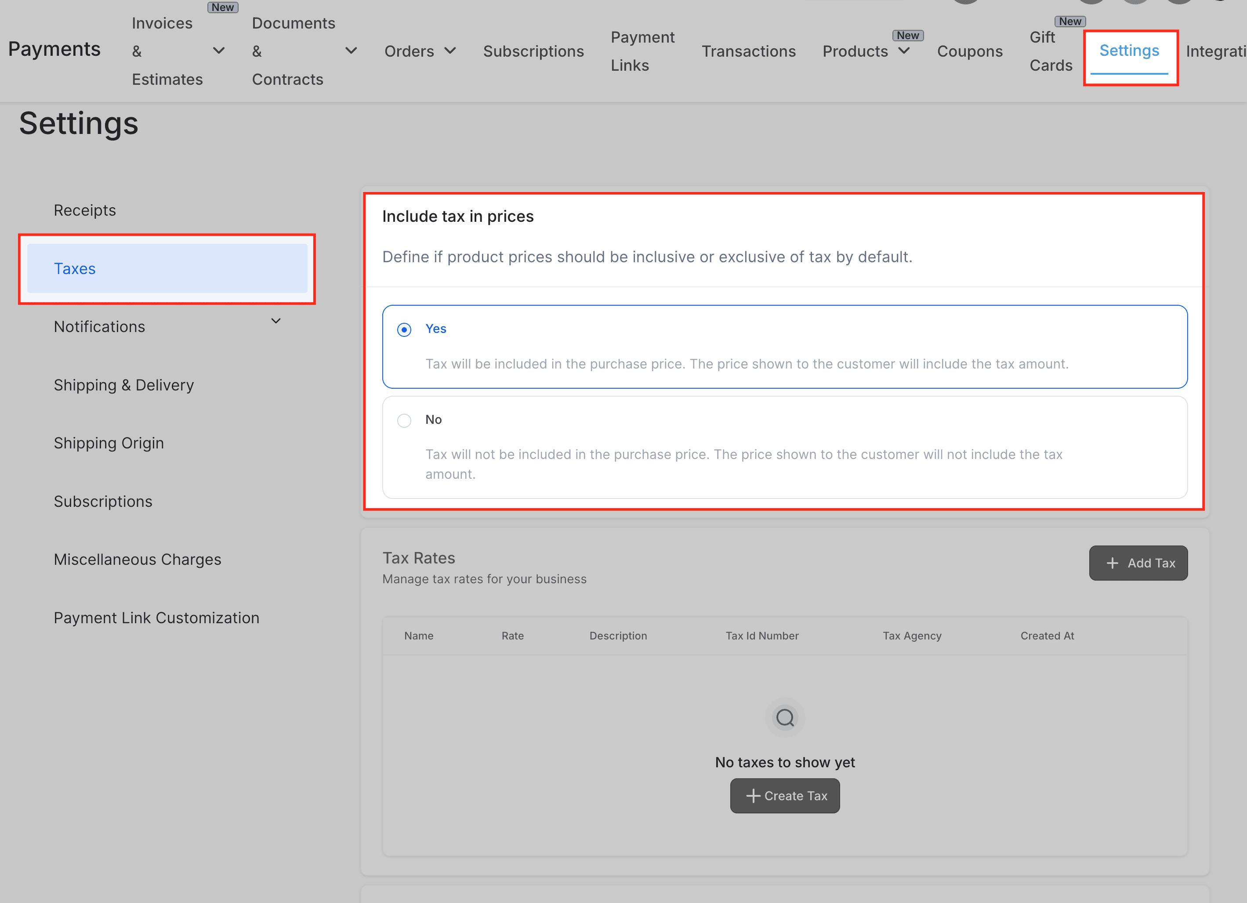Viewport: 1247px width, 903px height.
Task: Open Subscriptions settings in sidebar
Action: tap(103, 501)
